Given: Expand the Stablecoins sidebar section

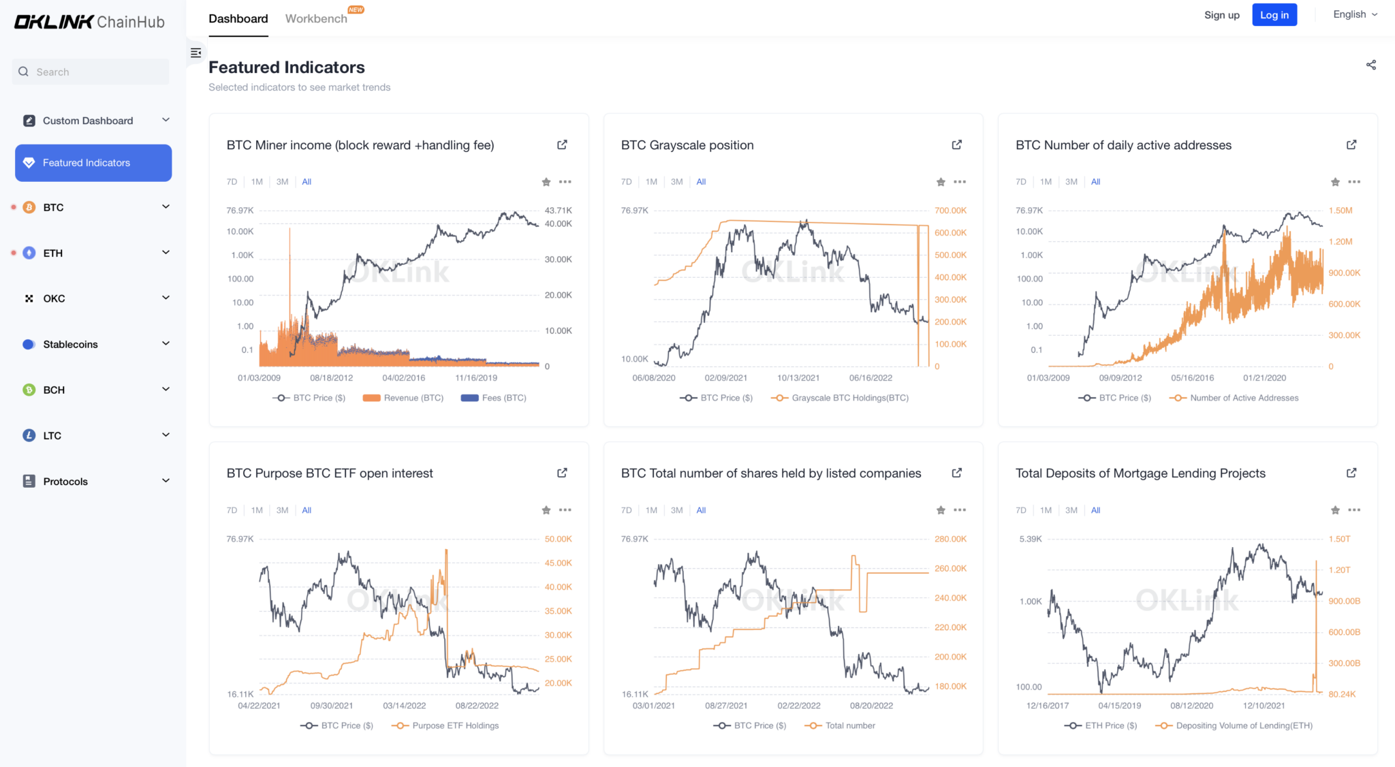Looking at the screenshot, I should point(93,344).
